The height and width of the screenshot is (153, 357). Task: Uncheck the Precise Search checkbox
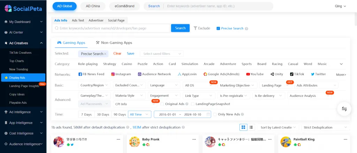tap(218, 28)
